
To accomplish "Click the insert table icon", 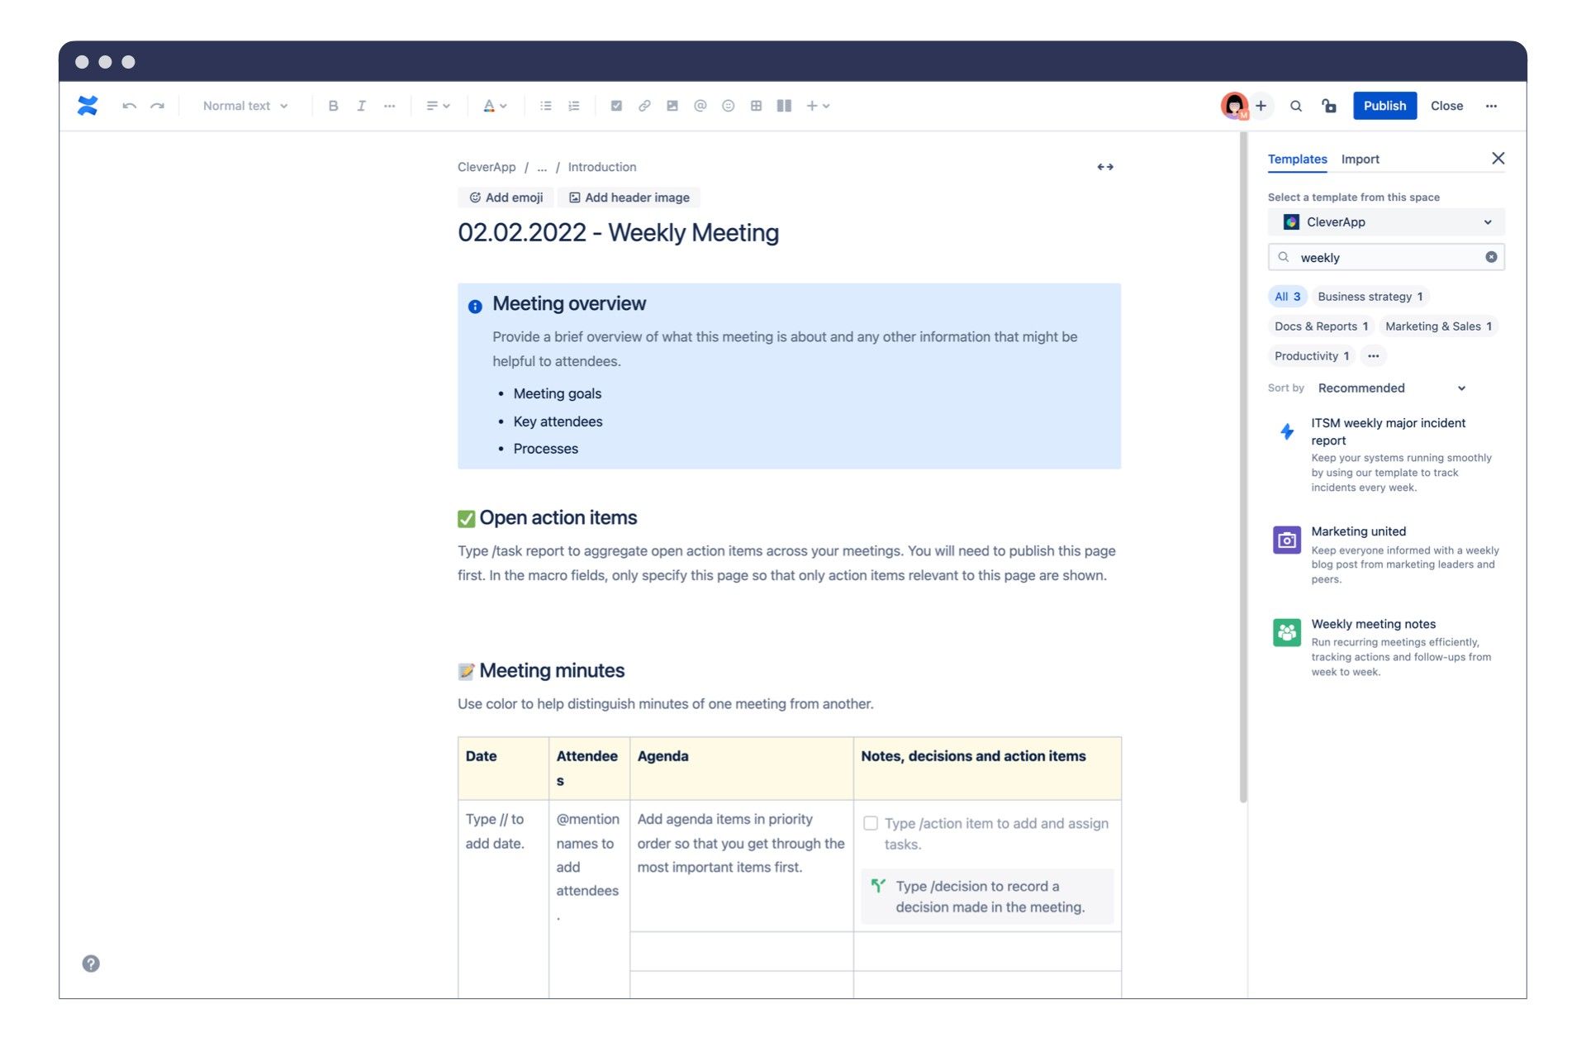I will [x=753, y=104].
